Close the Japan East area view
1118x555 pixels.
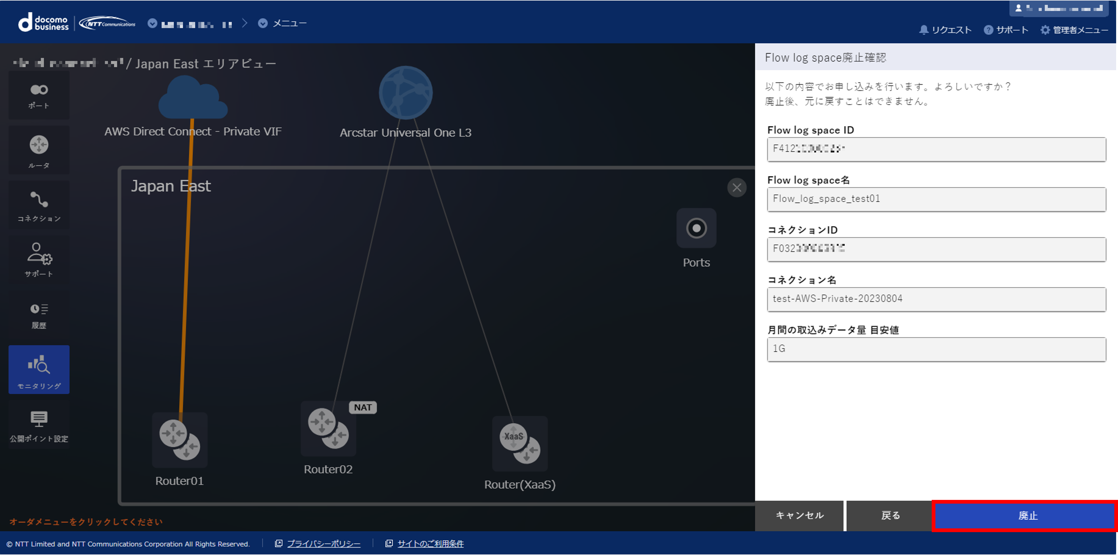(737, 188)
